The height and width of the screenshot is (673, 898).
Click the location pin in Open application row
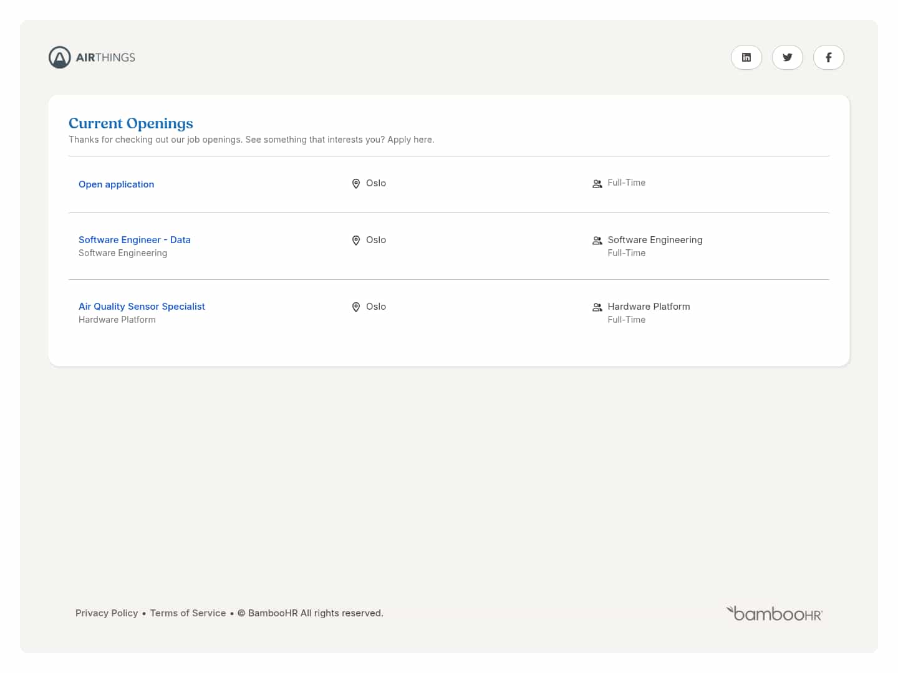[x=356, y=184]
